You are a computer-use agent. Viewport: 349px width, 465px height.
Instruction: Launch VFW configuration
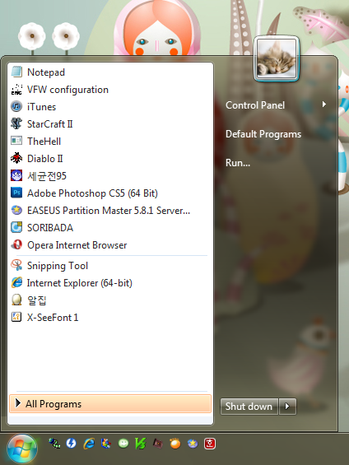click(109, 90)
